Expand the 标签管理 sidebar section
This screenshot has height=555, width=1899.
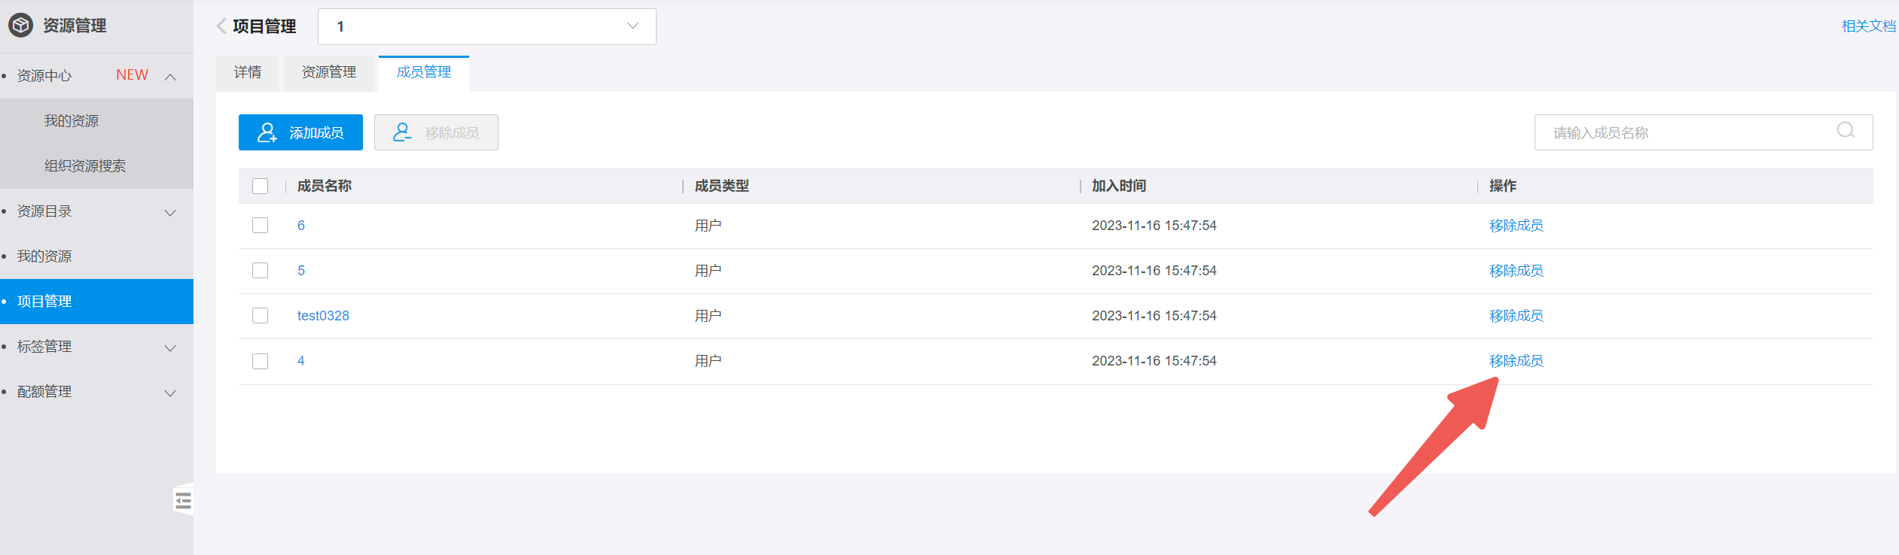[170, 348]
